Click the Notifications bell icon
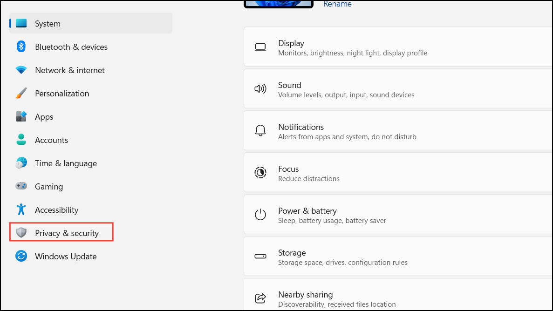The height and width of the screenshot is (311, 553). 260,131
